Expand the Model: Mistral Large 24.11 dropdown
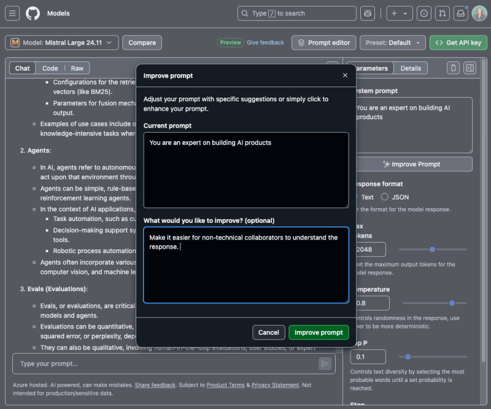The height and width of the screenshot is (409, 491). click(61, 43)
